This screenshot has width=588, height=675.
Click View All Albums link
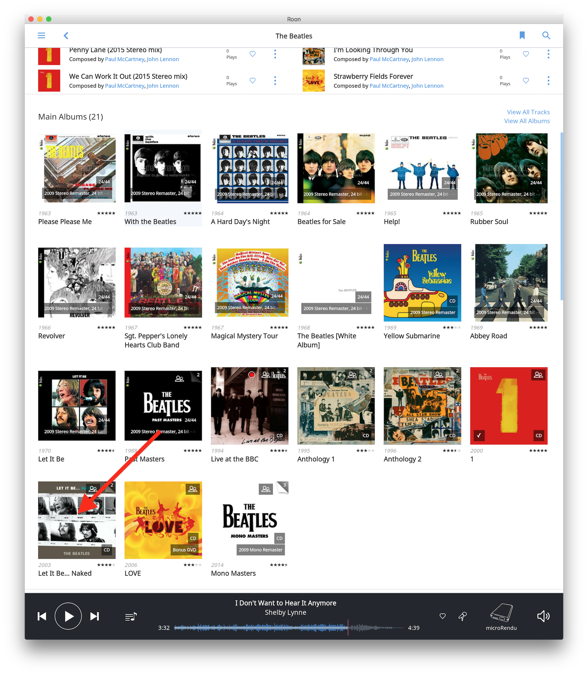click(x=527, y=121)
